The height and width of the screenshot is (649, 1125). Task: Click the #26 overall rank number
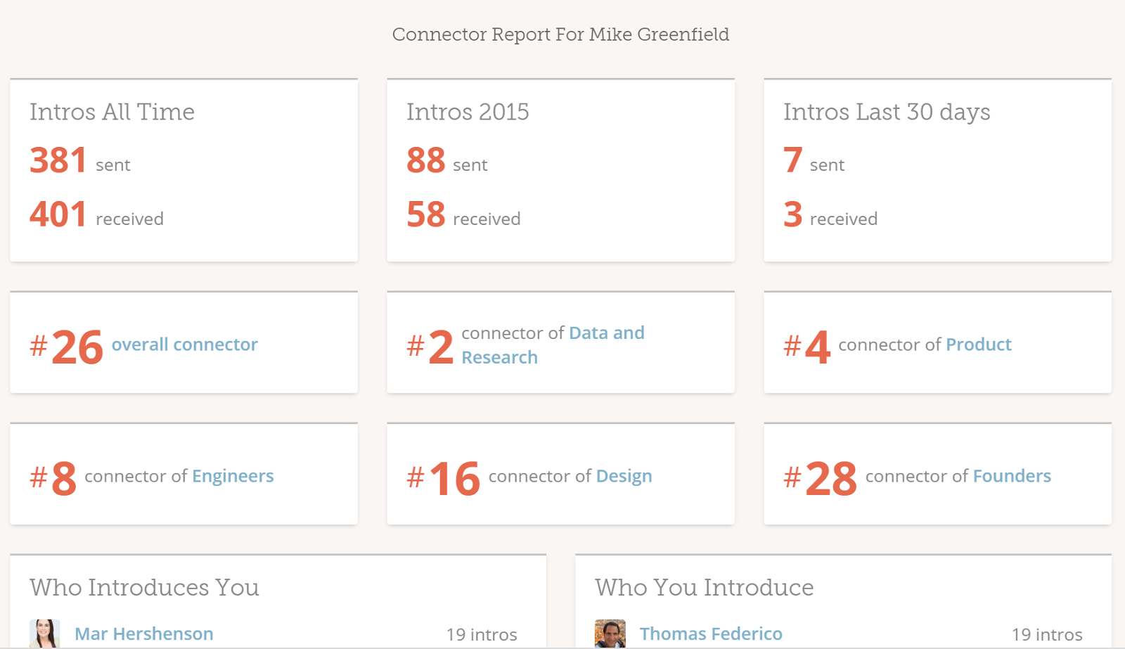tap(66, 347)
